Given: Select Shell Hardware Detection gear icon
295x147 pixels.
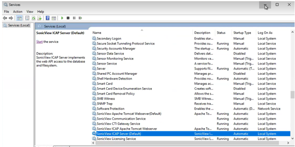Looking at the screenshot, I should click(94, 79).
